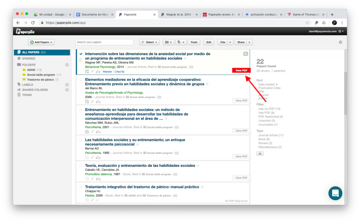This screenshot has width=360, height=222.
Task: Star the Elementos mediadores paper
Action: pyautogui.click(x=207, y=84)
